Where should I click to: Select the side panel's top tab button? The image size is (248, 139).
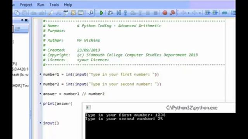pos(21,29)
